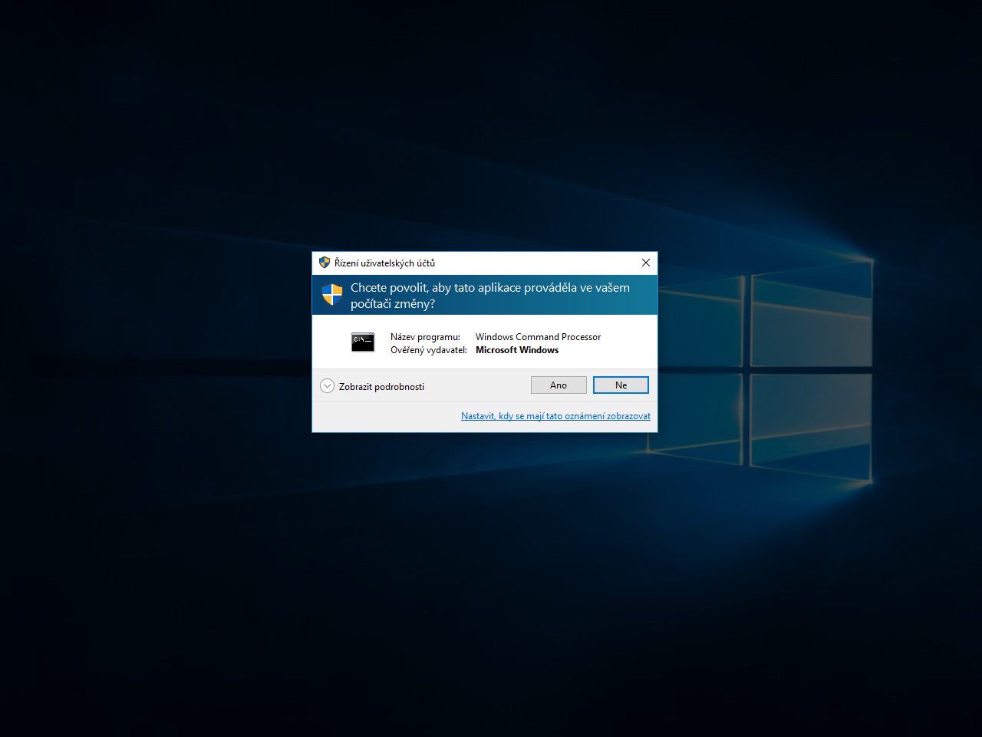The height and width of the screenshot is (737, 982).
Task: Click the shield icon in the title bar
Action: click(325, 263)
